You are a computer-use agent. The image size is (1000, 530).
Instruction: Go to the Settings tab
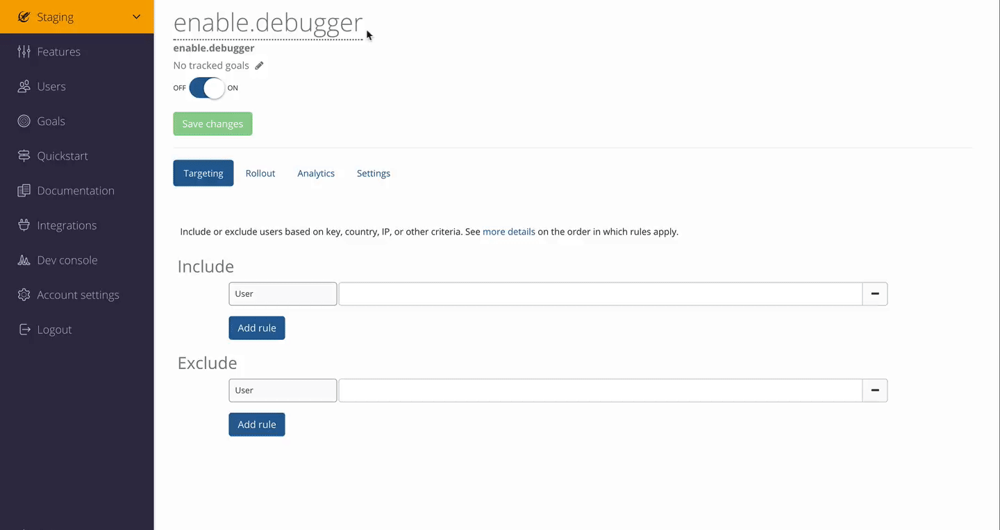pyautogui.click(x=374, y=173)
